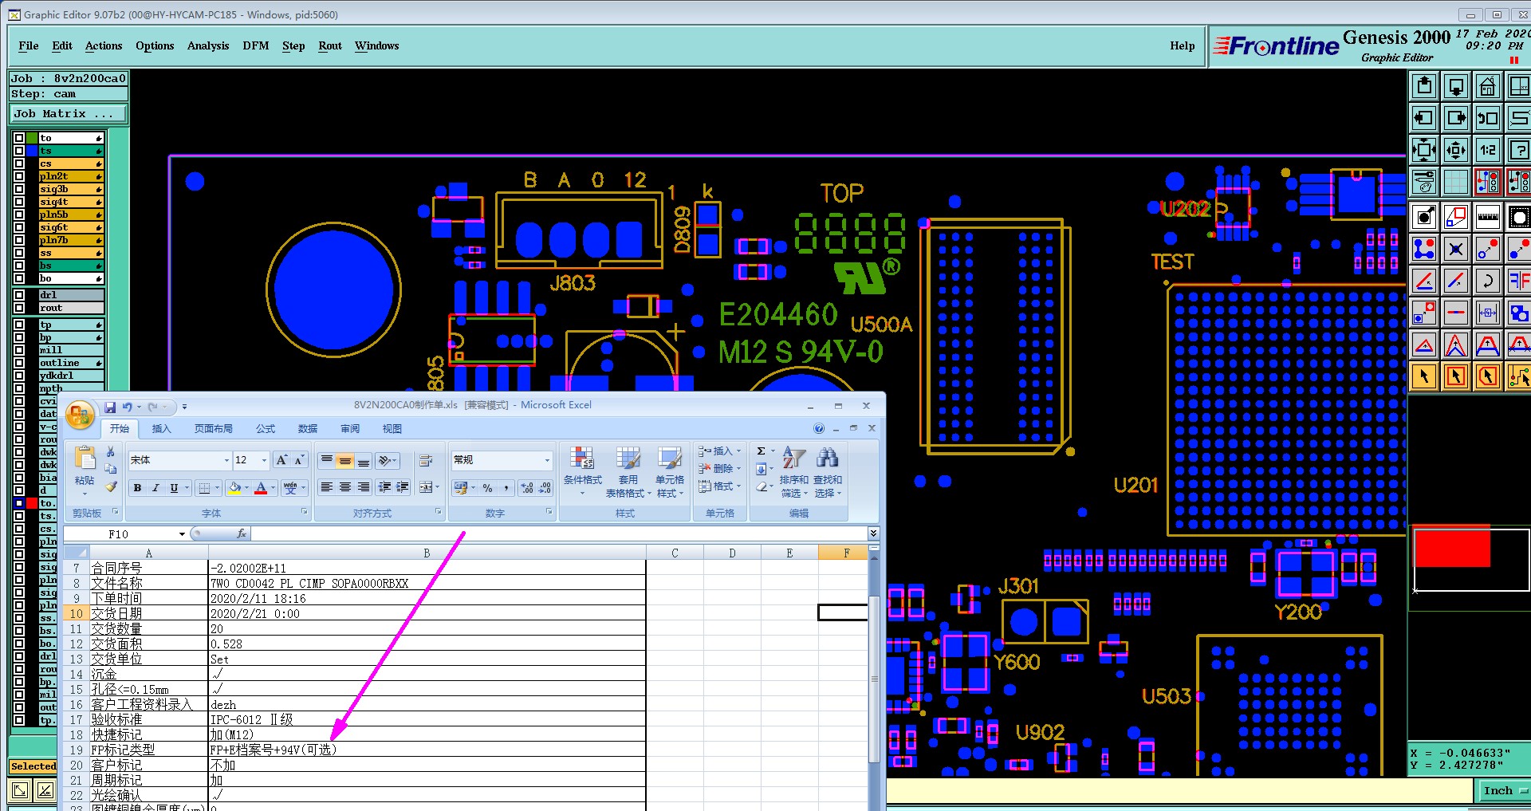The image size is (1531, 811).
Task: Switch to the 插入 ribbon tab
Action: pos(162,429)
